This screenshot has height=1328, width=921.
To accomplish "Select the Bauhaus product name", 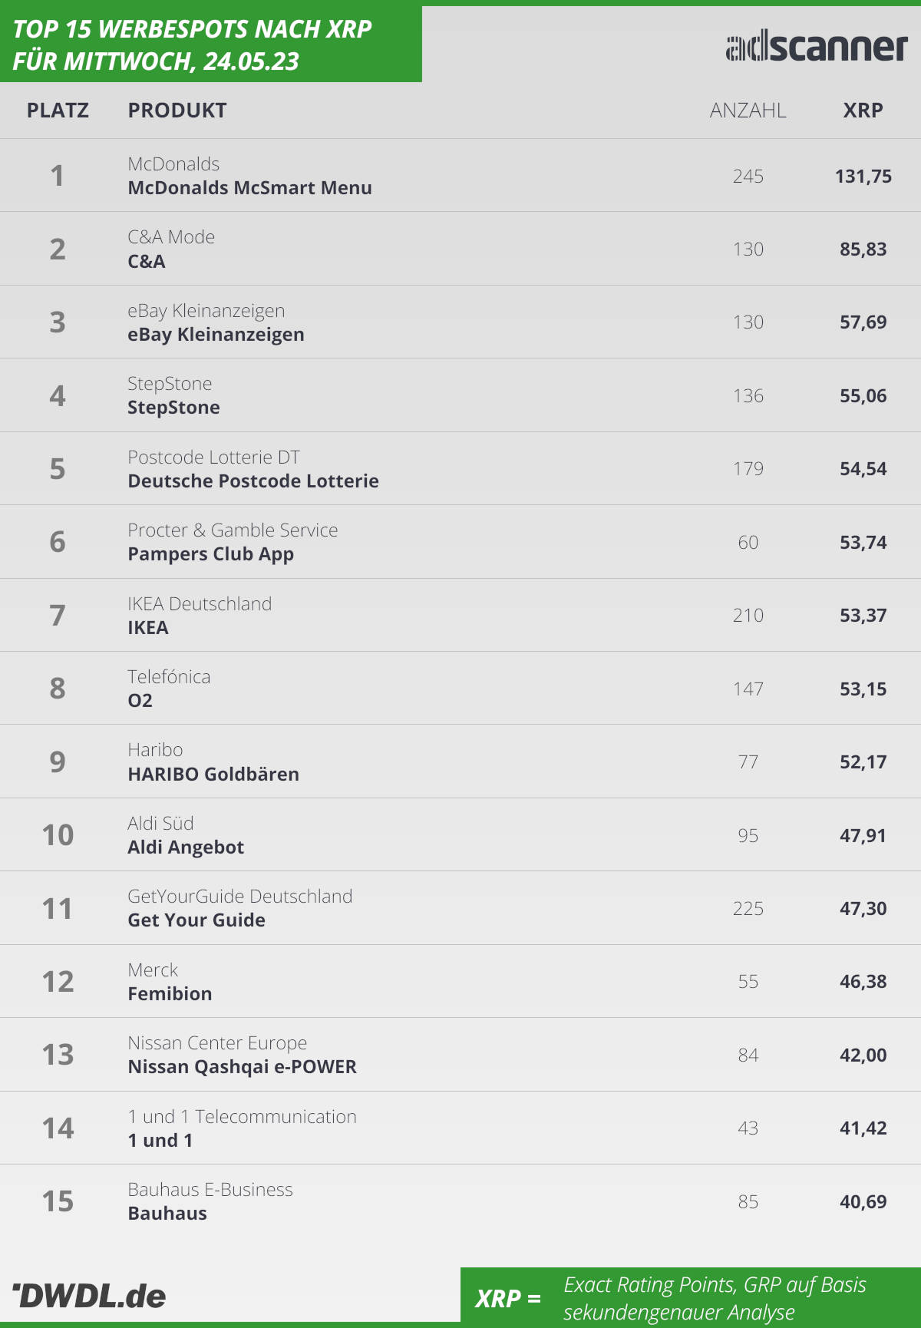I will pyautogui.click(x=167, y=1214).
